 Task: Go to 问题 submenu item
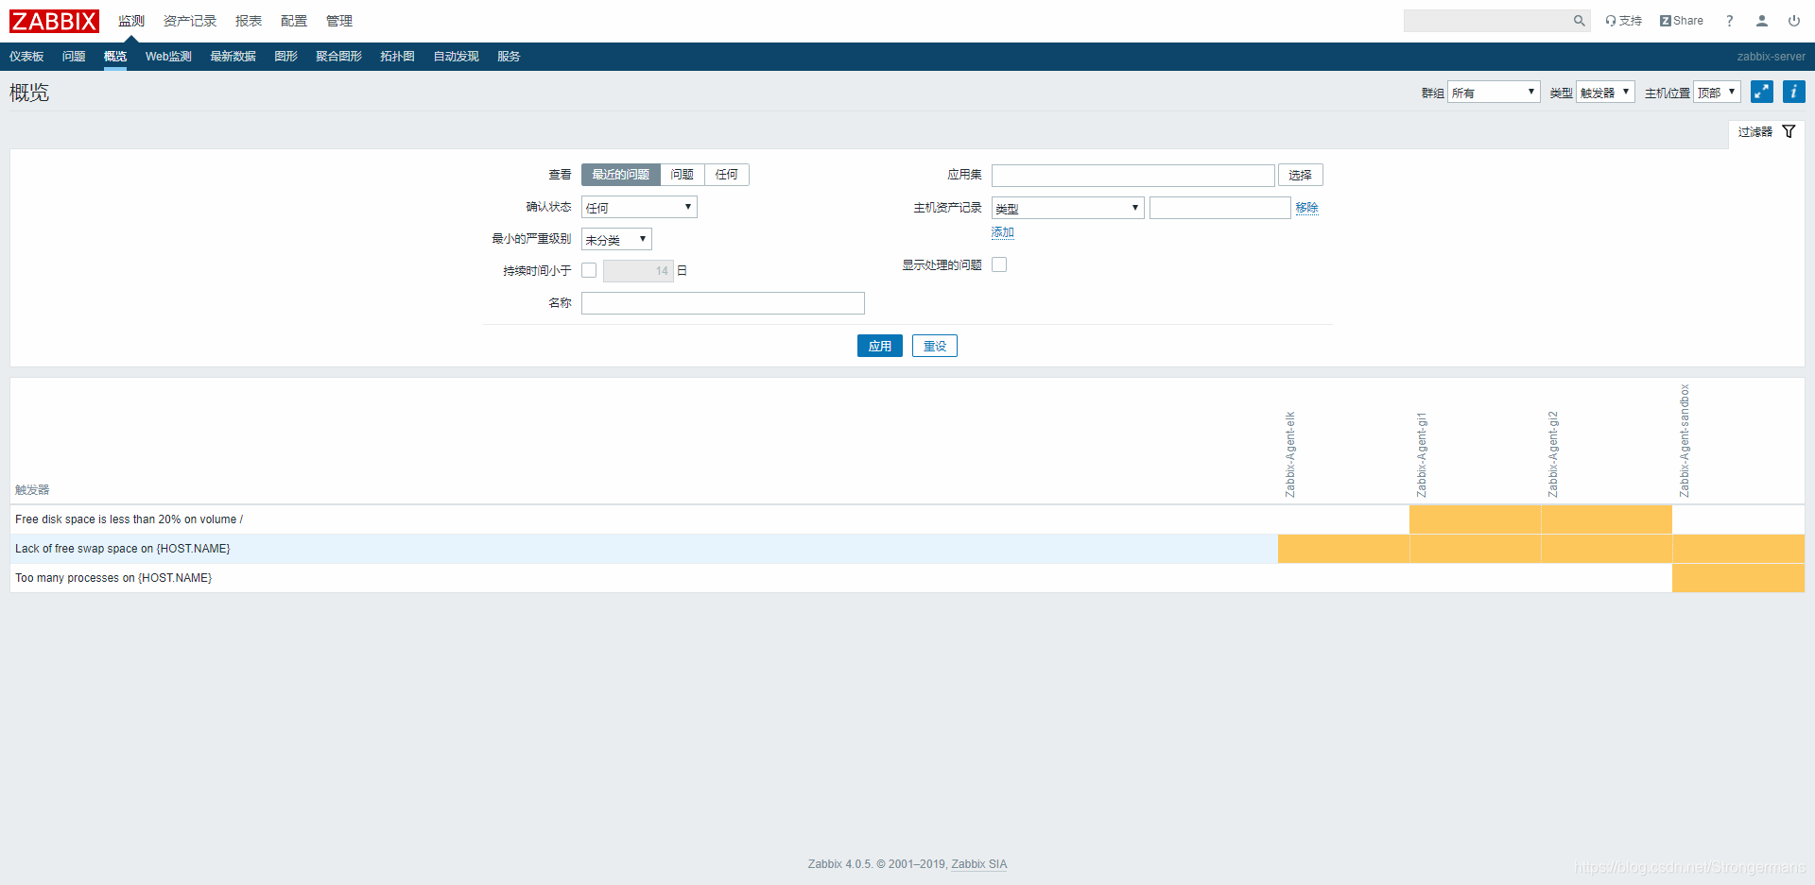[x=74, y=57]
